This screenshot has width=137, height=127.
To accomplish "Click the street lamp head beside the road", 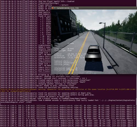I will (101, 23).
